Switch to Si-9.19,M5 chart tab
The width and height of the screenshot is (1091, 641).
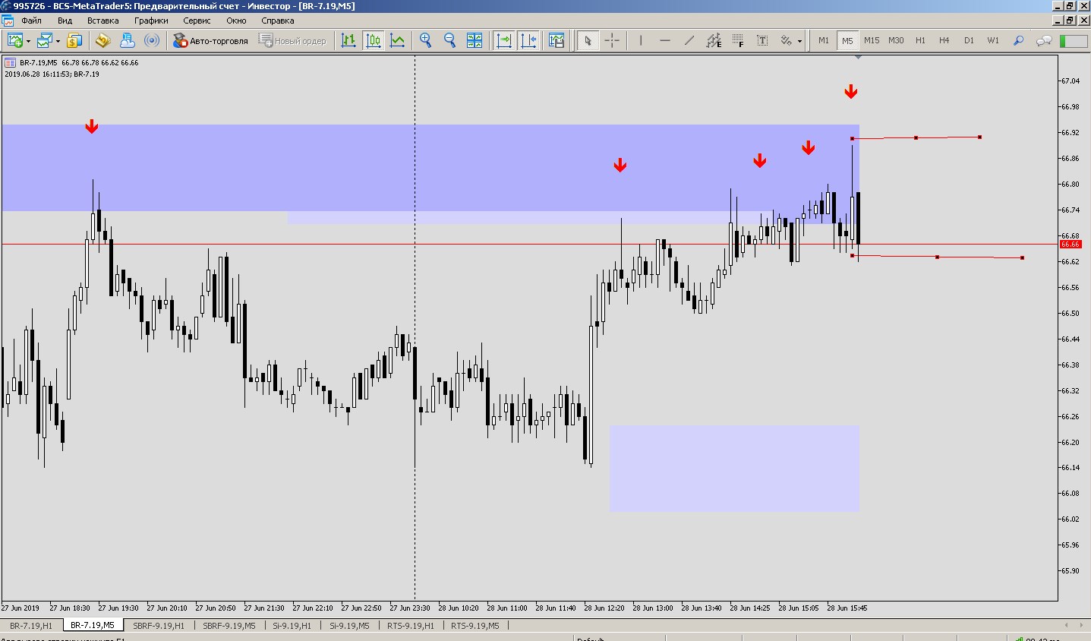coord(349,626)
